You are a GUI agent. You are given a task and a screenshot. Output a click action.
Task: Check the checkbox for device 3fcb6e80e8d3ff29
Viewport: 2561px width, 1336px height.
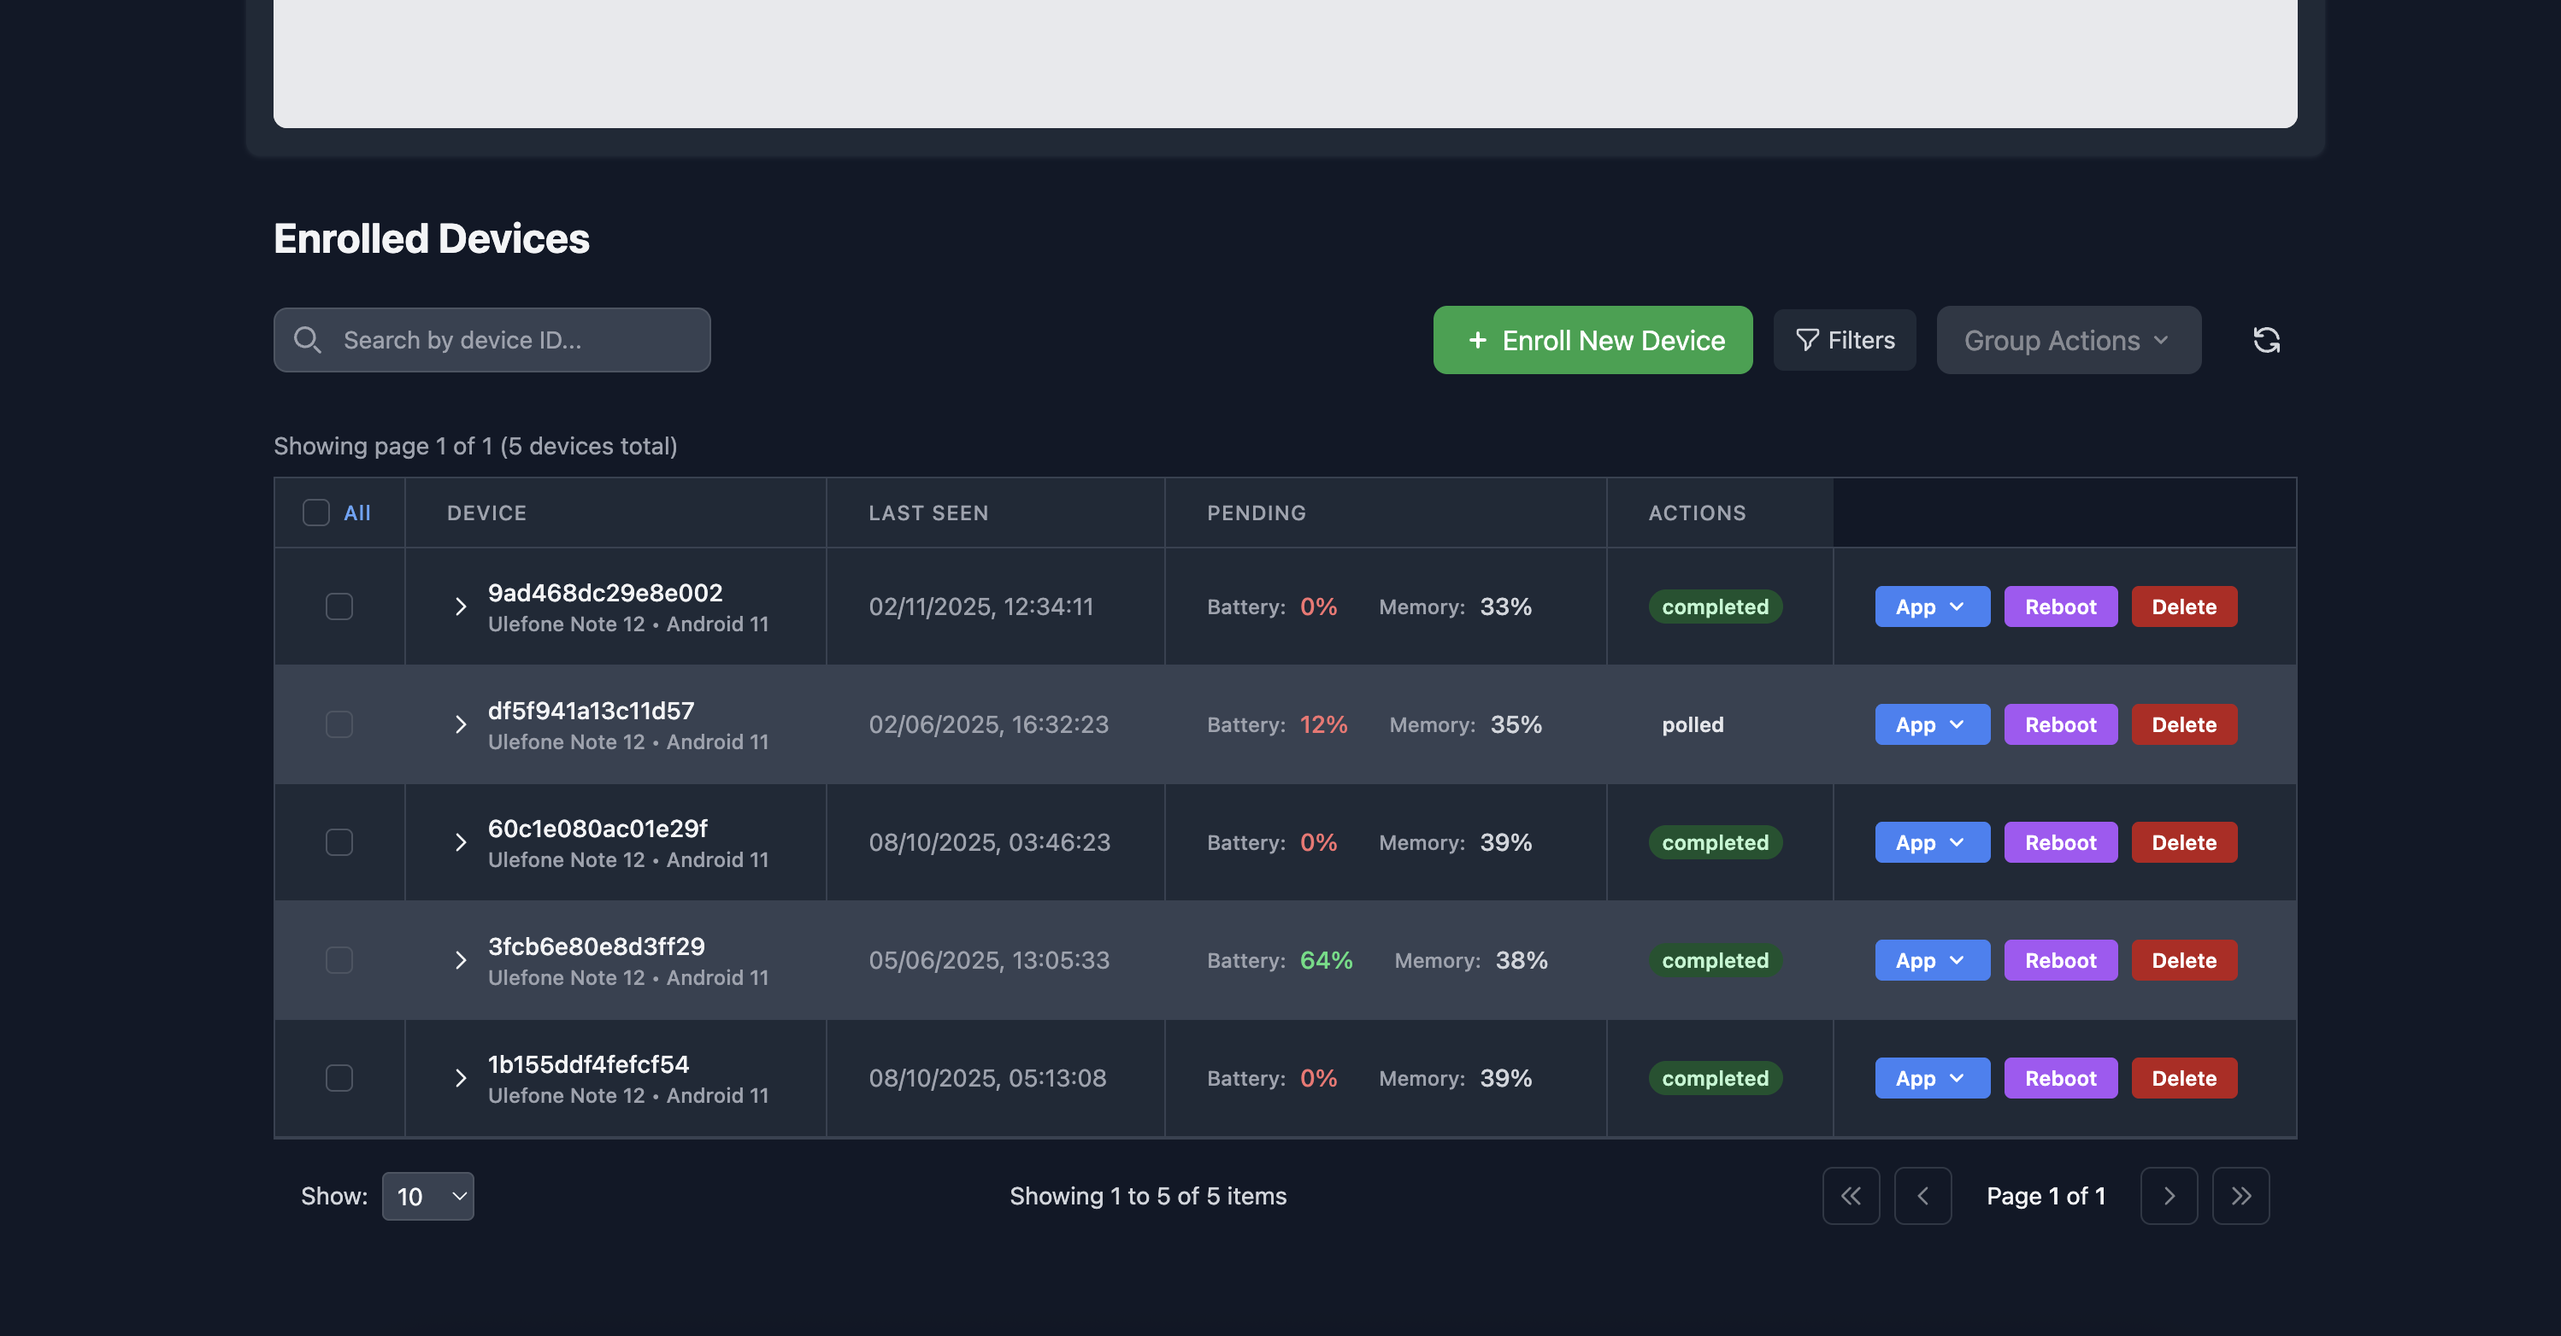pos(338,959)
